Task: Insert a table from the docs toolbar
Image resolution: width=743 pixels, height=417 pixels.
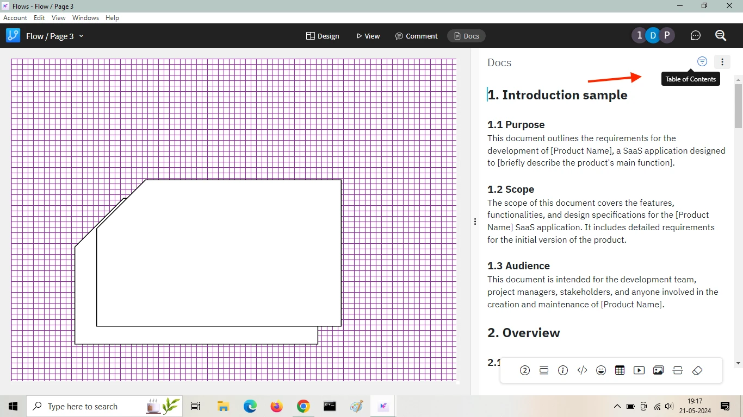Action: pos(620,370)
